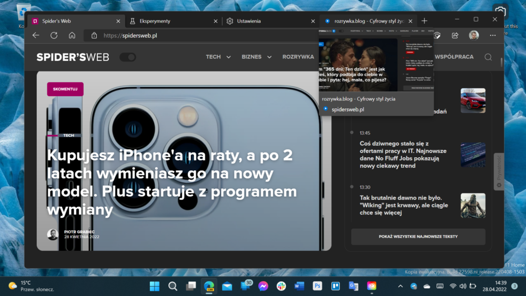The image size is (526, 296).
Task: Open Photoshop on the taskbar
Action: tap(317, 287)
